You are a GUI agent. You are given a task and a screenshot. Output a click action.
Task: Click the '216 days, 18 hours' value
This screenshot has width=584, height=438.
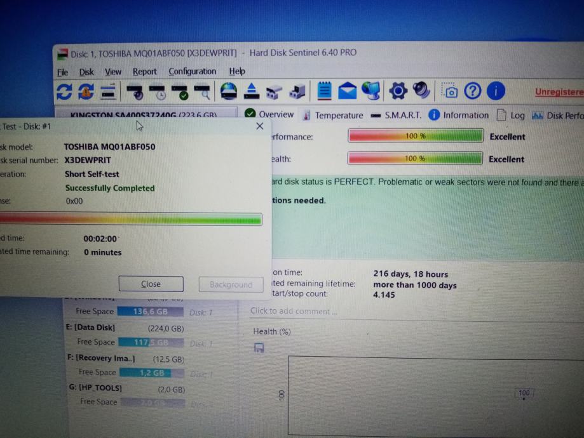pyautogui.click(x=411, y=274)
